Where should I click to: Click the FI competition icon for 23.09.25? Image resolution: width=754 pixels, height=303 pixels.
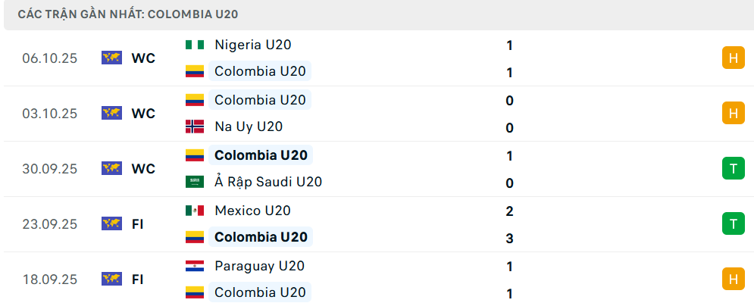click(111, 223)
